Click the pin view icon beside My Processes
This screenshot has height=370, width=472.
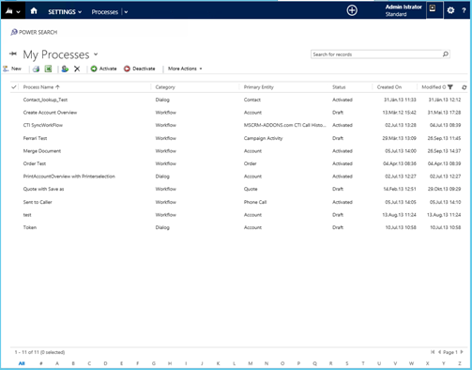(13, 54)
